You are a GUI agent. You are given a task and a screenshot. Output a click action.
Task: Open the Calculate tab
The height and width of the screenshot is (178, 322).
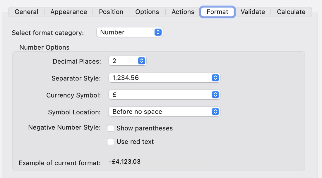click(x=291, y=12)
